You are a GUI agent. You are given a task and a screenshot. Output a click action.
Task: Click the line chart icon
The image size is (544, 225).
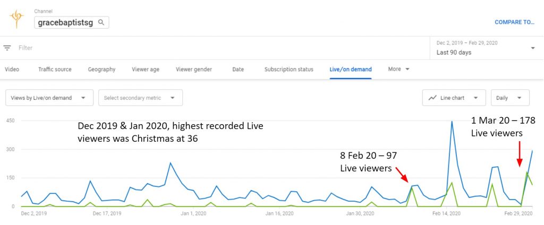[432, 98]
